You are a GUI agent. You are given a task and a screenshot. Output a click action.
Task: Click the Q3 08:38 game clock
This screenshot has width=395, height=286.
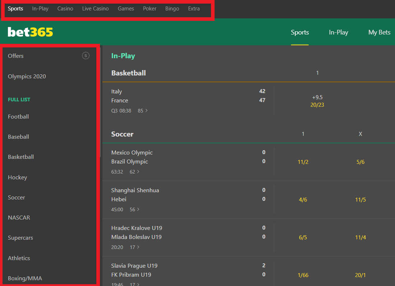click(x=121, y=111)
